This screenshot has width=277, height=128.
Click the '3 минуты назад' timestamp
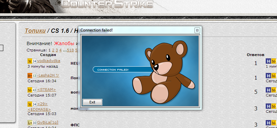pyautogui.click(x=43, y=66)
